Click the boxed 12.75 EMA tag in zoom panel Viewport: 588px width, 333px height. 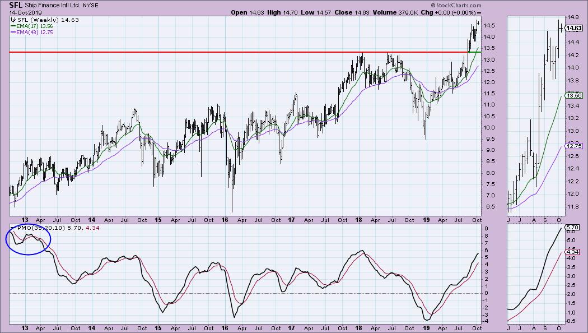574,146
